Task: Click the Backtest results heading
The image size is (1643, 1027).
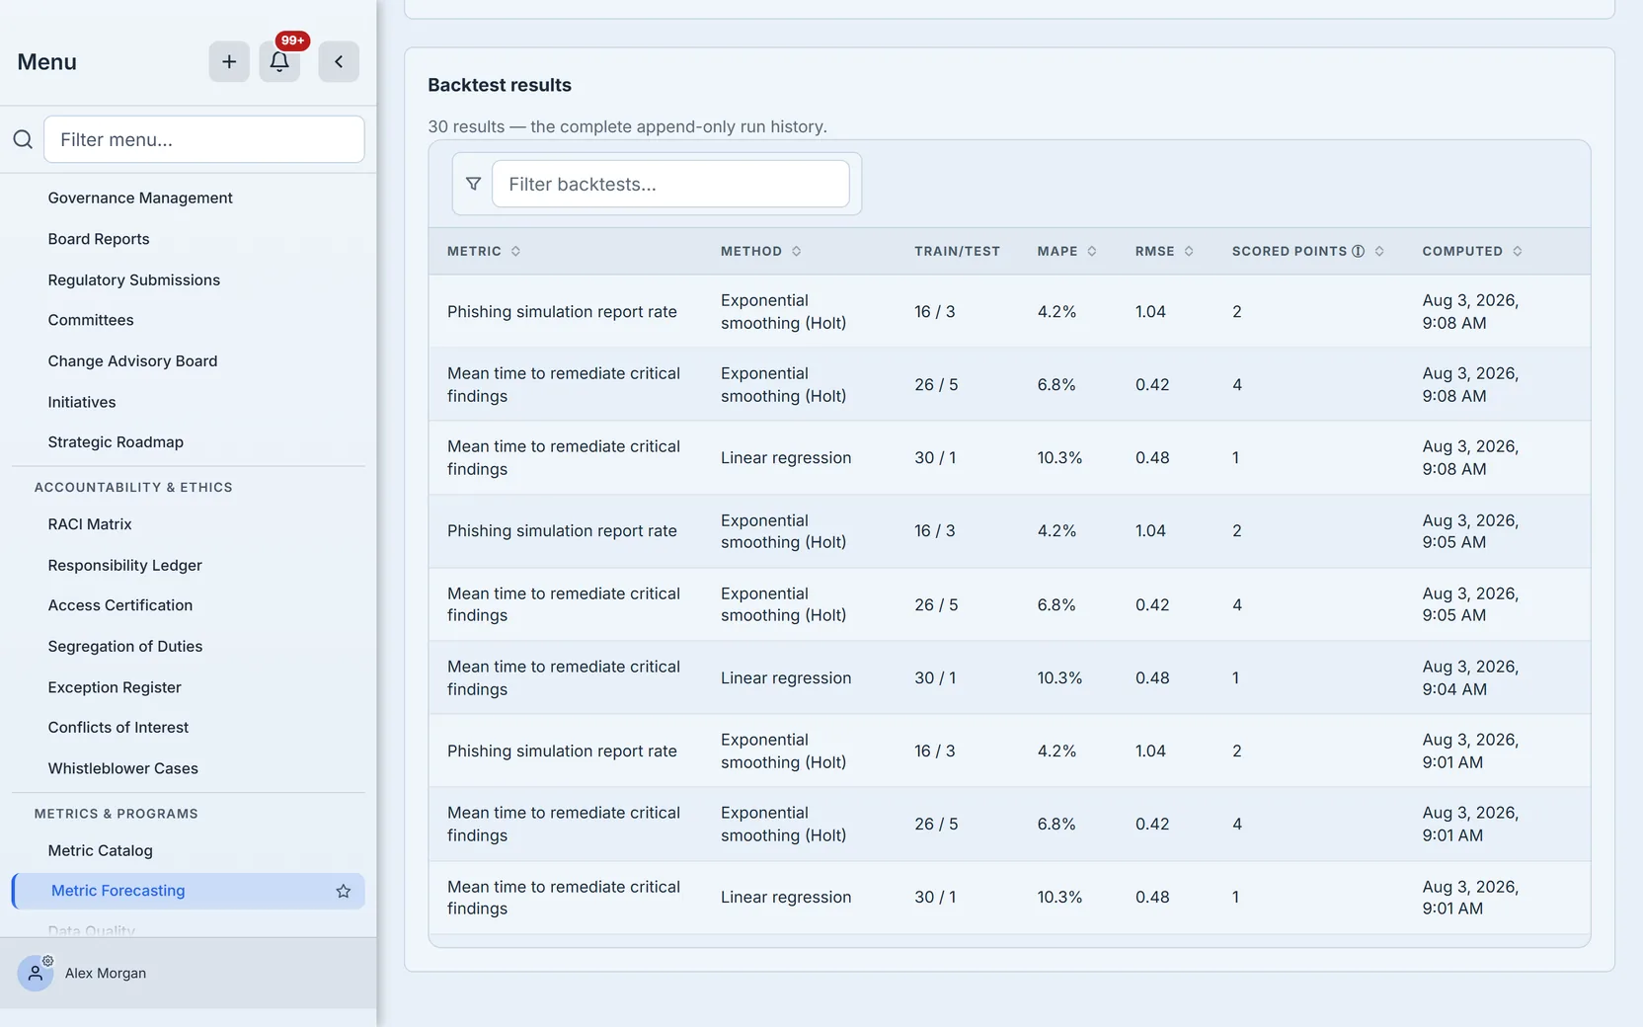Action: [x=500, y=85]
